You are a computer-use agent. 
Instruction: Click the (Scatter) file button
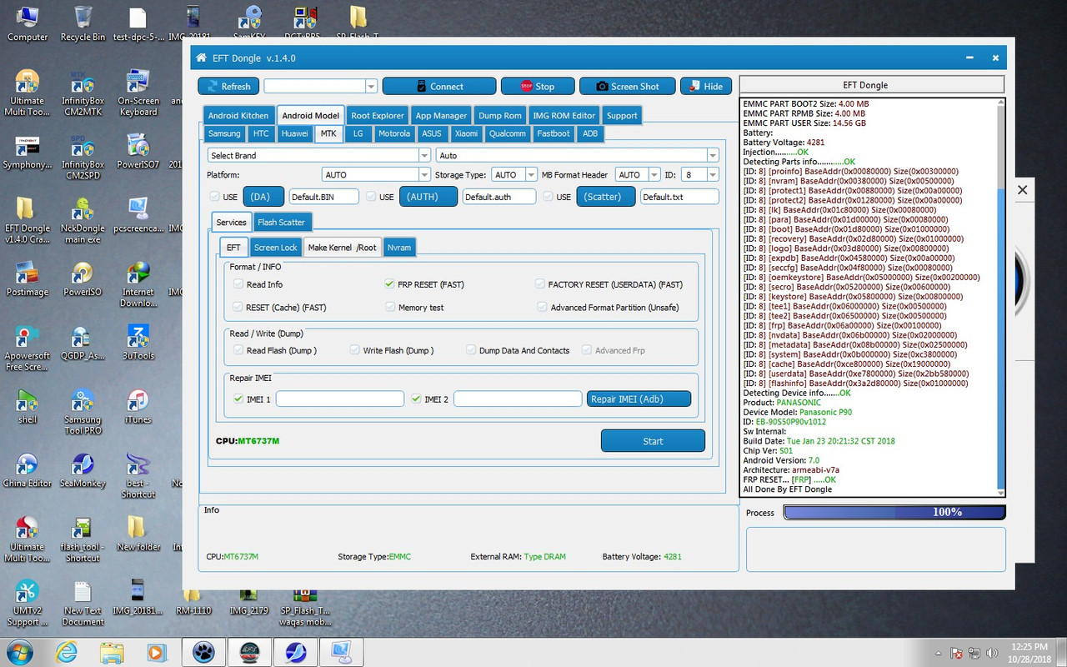606,197
